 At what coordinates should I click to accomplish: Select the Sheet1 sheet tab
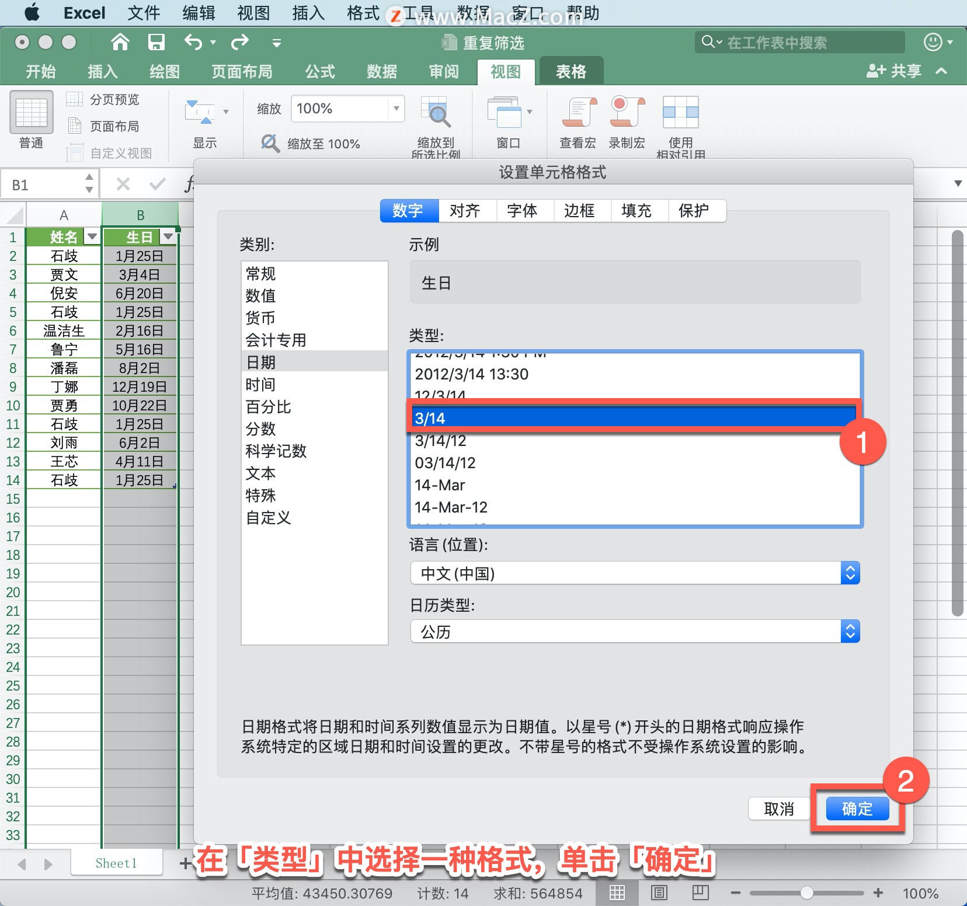pos(116,863)
